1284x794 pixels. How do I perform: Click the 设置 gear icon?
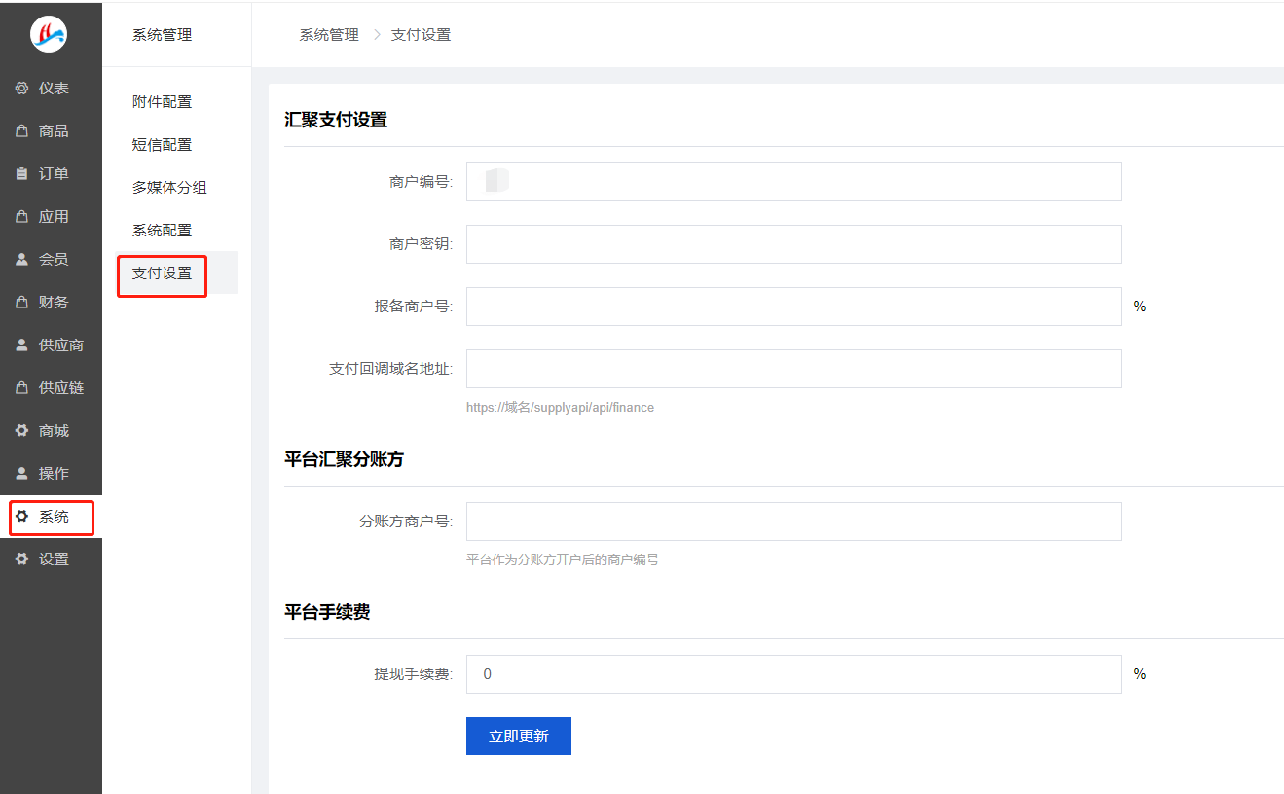click(21, 559)
